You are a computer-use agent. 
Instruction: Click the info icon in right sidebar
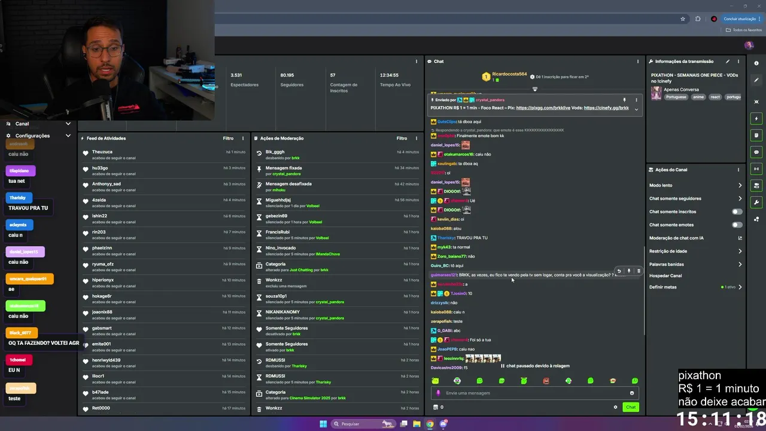(756, 63)
